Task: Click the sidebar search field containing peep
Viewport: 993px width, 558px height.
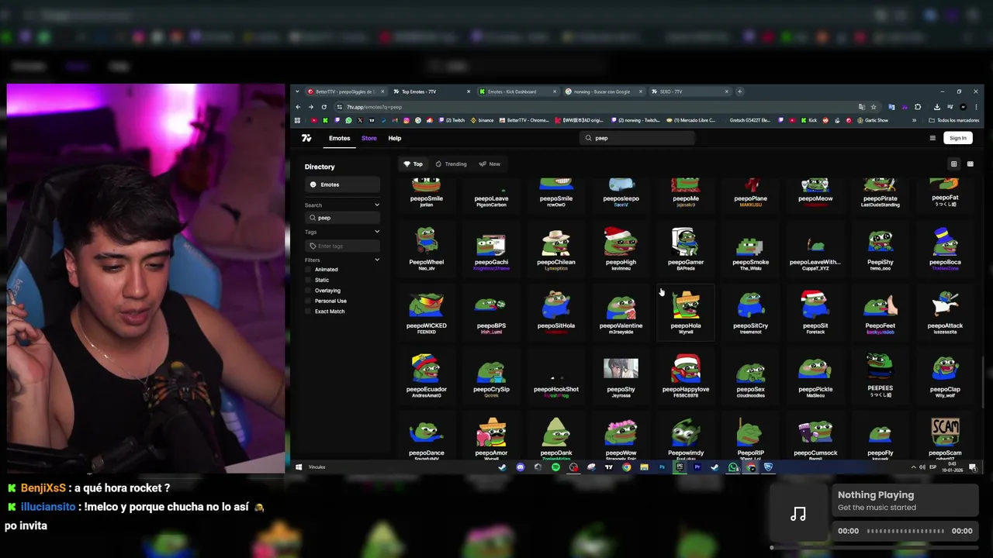Action: pos(342,218)
